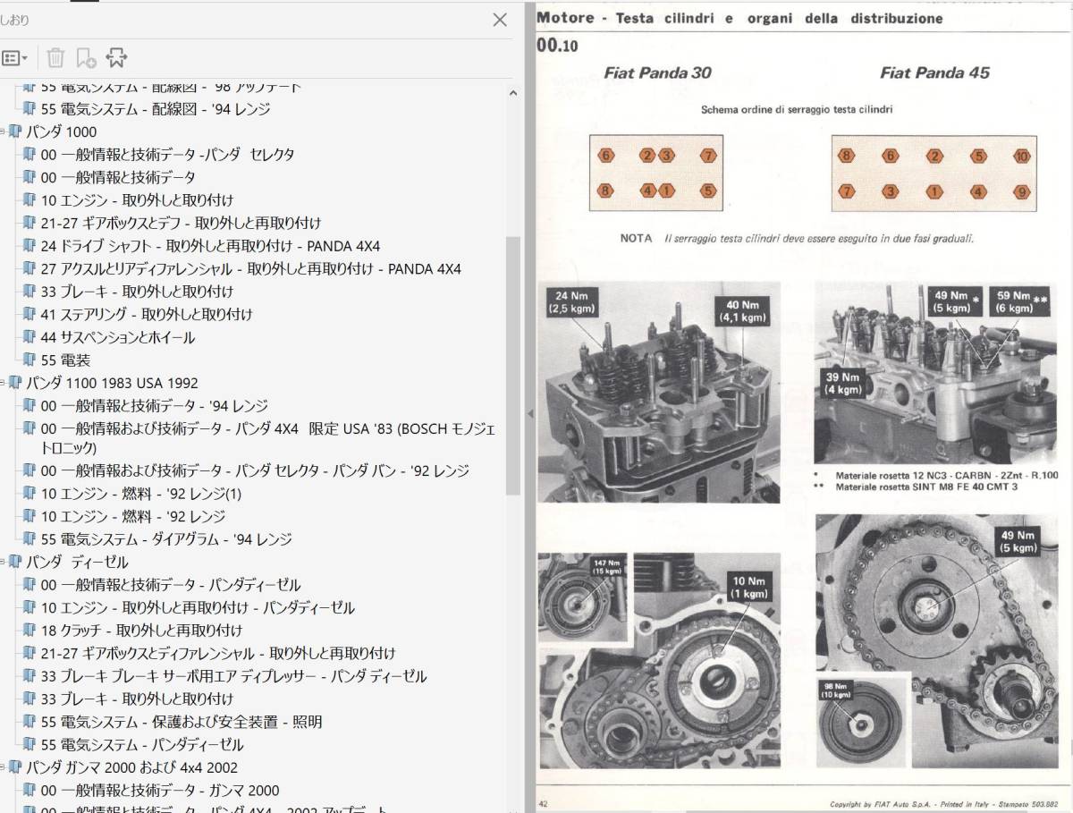Viewport: 1073px width, 813px height.
Task: Open bookmark 24 ドライブ シャフト - PANDA 4X4
Action: point(210,246)
